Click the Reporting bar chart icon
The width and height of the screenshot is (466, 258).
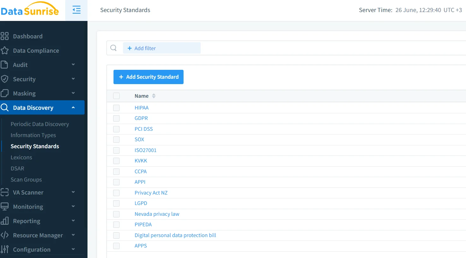[4, 221]
